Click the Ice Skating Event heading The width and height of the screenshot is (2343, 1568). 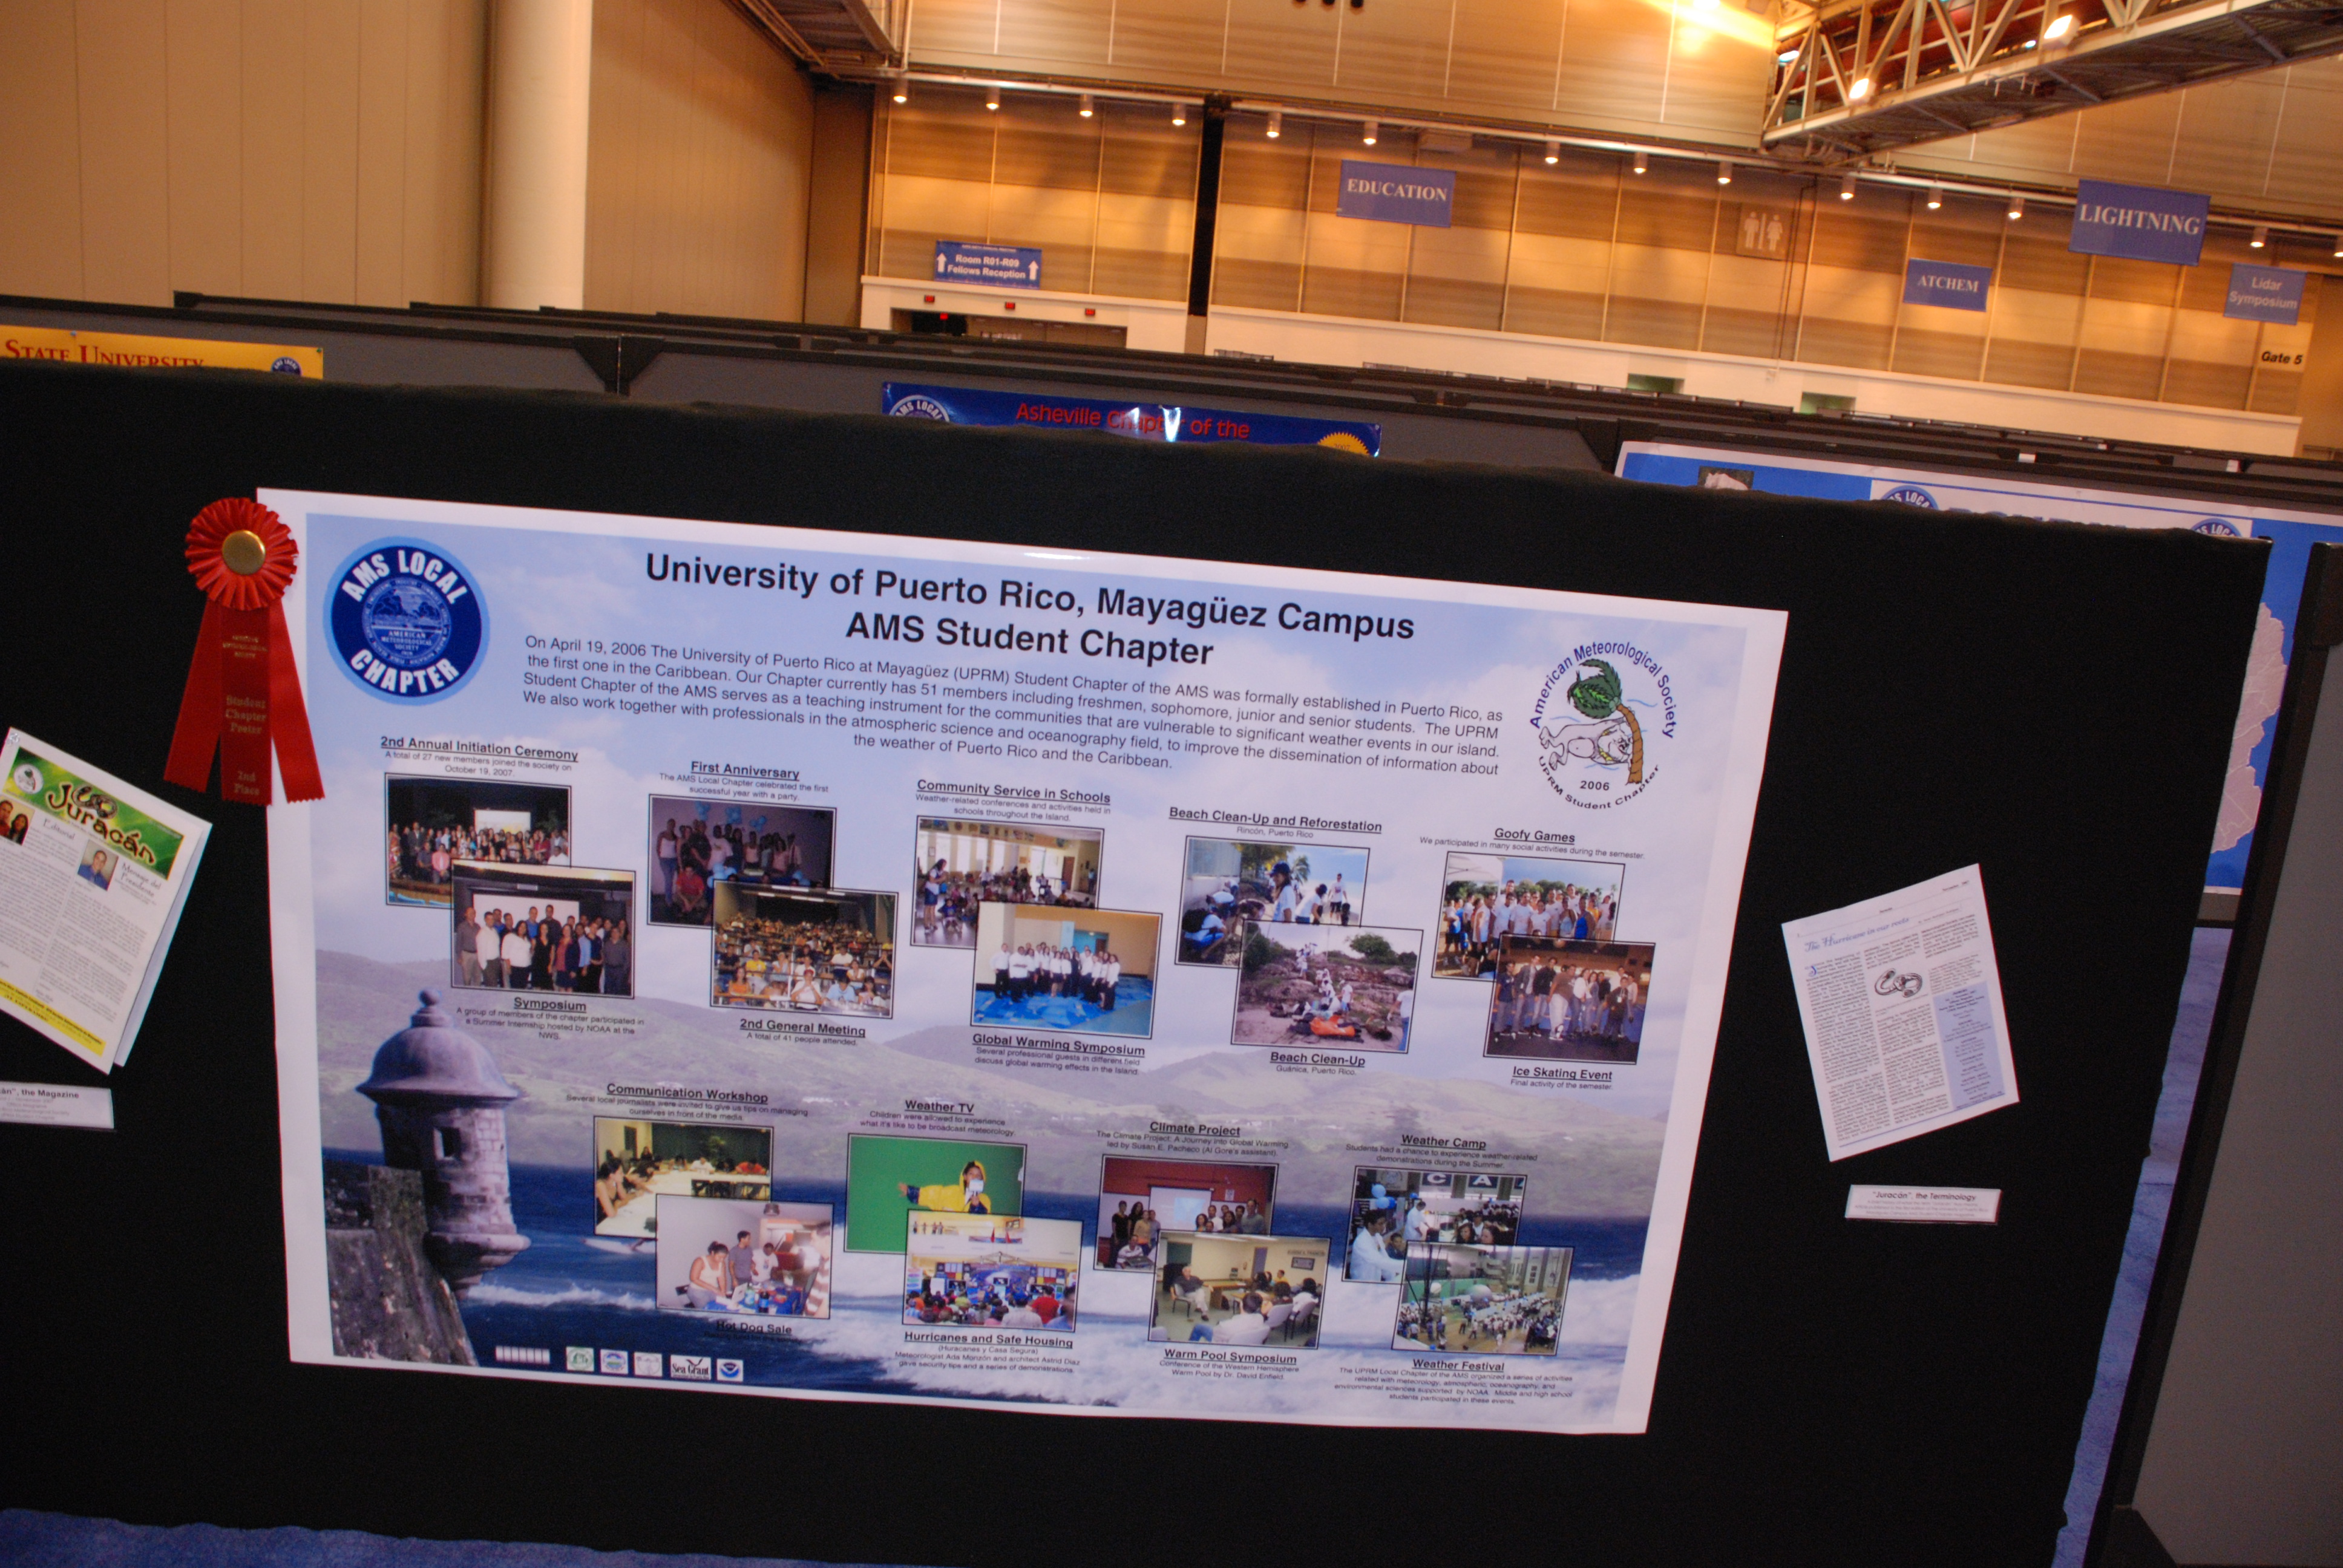(x=1561, y=1074)
